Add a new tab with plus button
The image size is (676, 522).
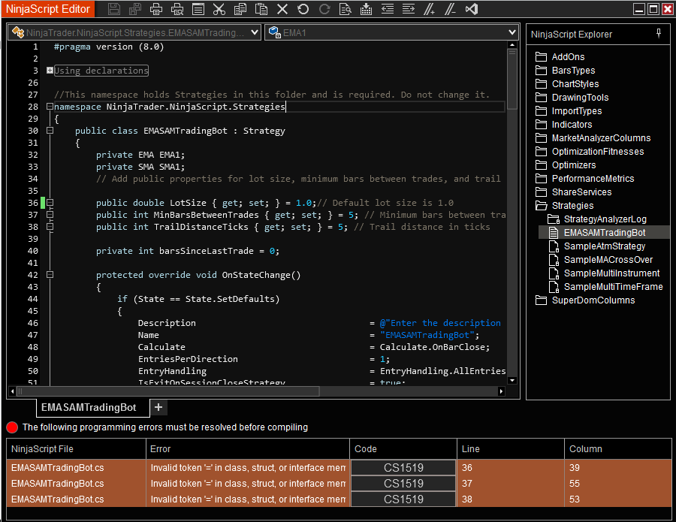158,407
